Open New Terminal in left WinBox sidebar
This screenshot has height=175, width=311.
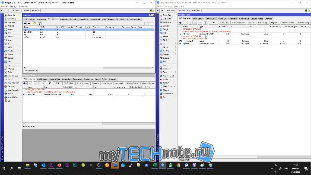[x=13, y=76]
